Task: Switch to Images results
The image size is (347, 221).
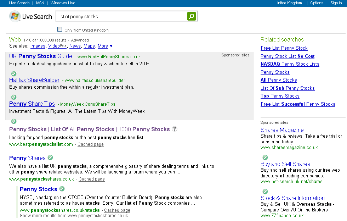Action: pyautogui.click(x=38, y=46)
